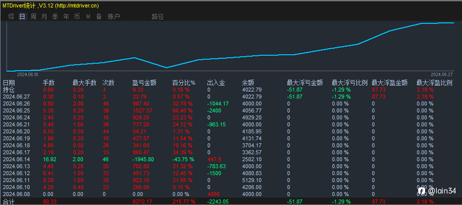Switch to the 月 monthly tab

(44, 17)
